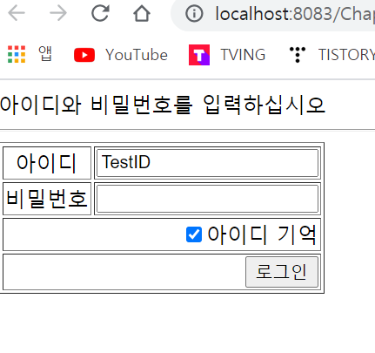Click the localhost:8083 address bar URL
The height and width of the screenshot is (353, 375).
coord(295,14)
